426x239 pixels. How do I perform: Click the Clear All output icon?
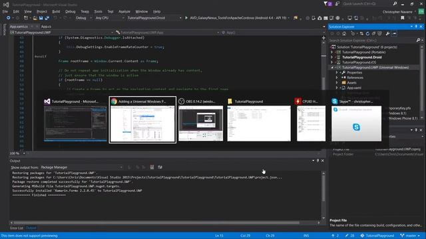coord(152,167)
